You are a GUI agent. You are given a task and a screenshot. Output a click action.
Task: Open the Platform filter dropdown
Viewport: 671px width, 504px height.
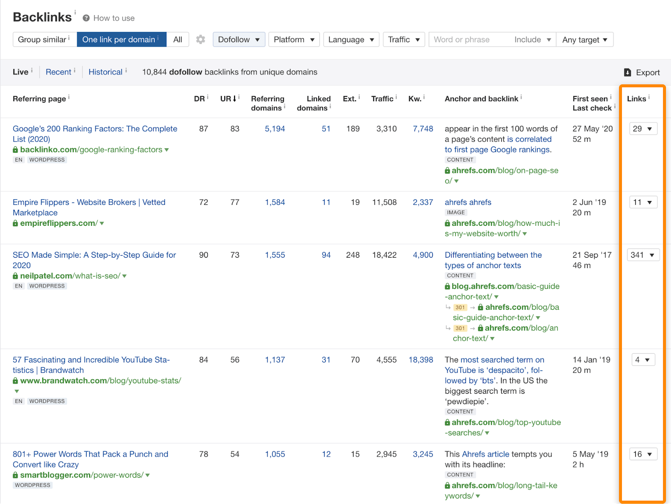[x=294, y=39]
